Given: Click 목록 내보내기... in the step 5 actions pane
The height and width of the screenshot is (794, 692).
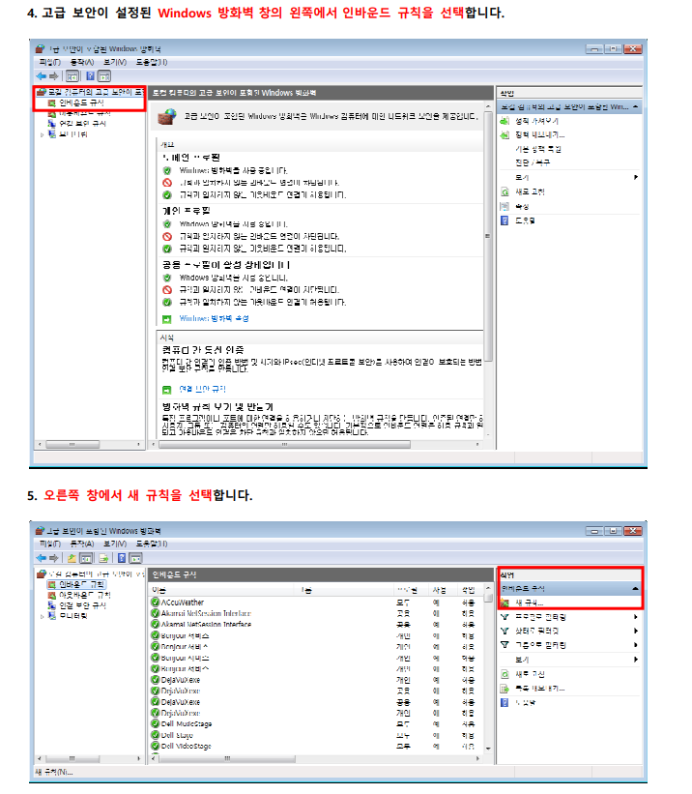Looking at the screenshot, I should click(x=540, y=689).
